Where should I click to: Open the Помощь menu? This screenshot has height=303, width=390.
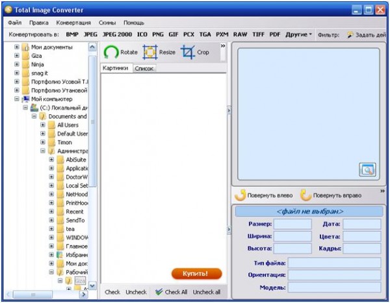click(x=134, y=23)
